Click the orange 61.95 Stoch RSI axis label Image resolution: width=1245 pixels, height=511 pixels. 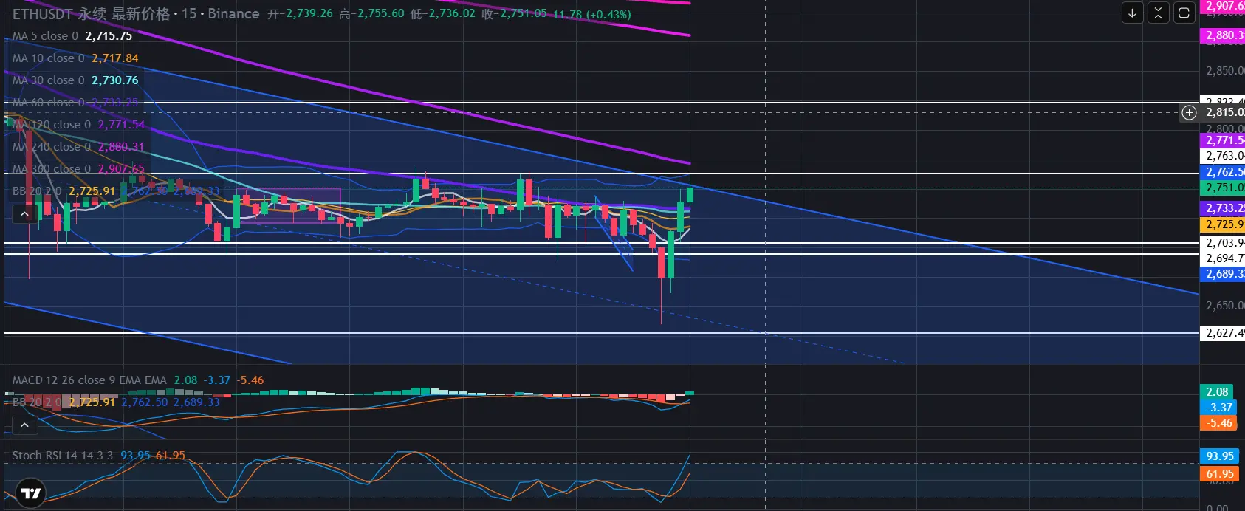click(x=1219, y=474)
